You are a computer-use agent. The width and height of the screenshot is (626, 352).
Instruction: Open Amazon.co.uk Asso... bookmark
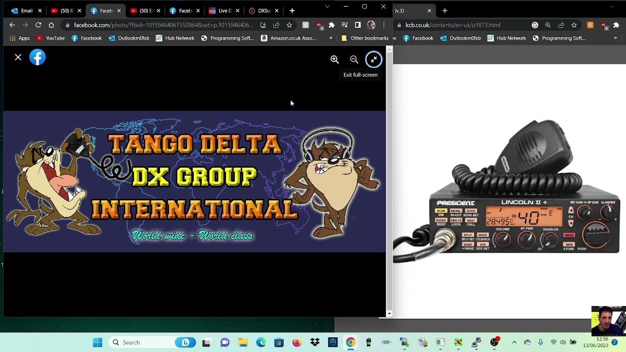(x=288, y=38)
